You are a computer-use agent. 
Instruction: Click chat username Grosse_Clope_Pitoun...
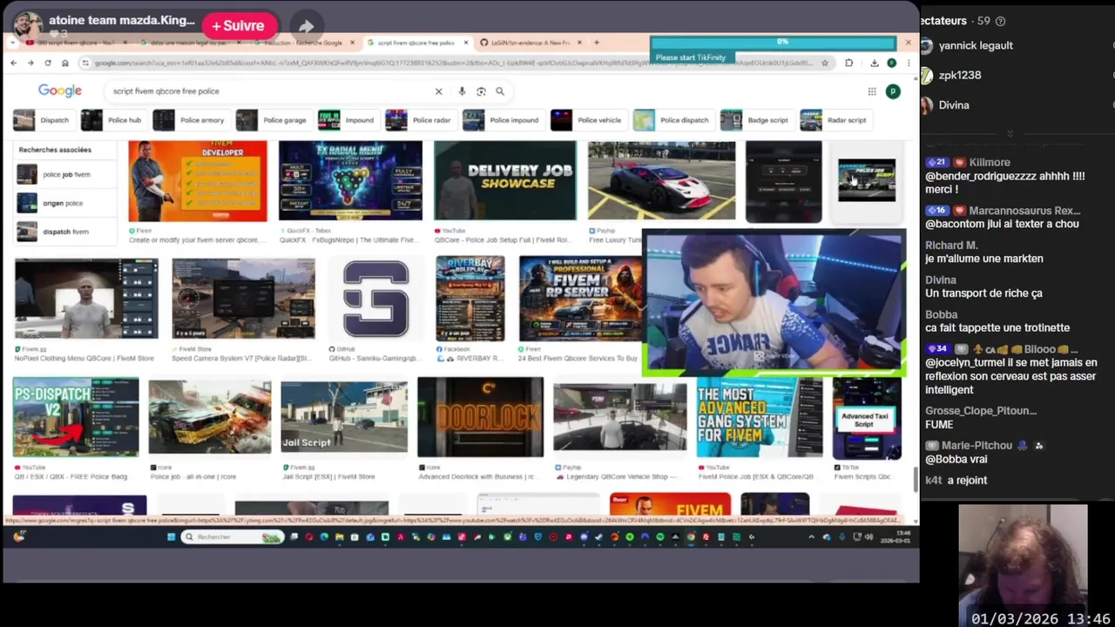point(981,410)
